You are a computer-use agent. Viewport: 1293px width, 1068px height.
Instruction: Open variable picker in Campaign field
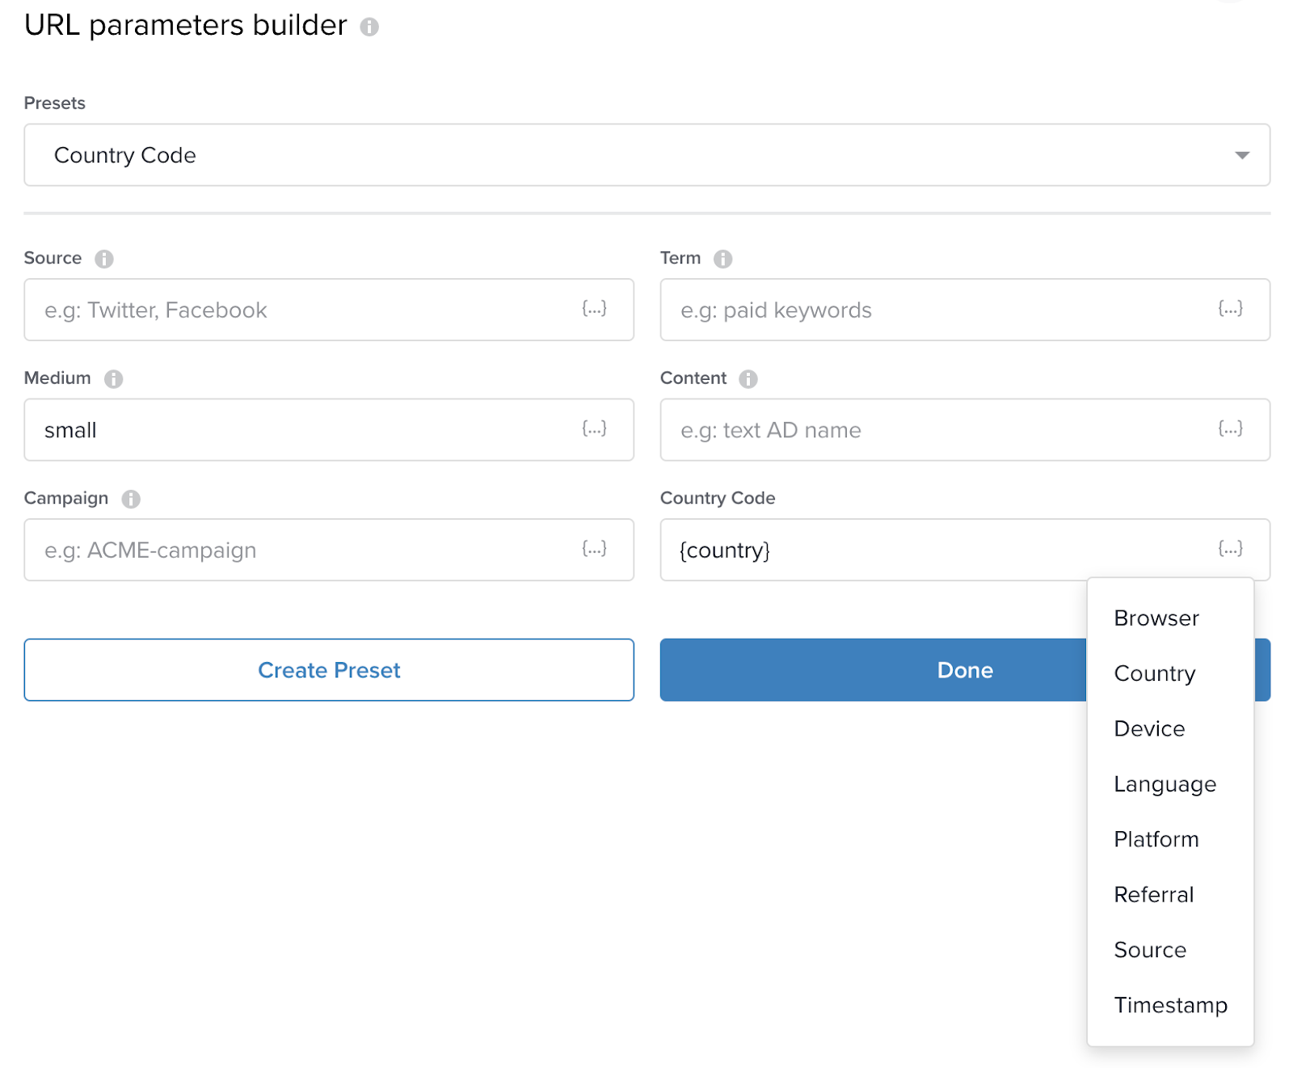pyautogui.click(x=594, y=549)
